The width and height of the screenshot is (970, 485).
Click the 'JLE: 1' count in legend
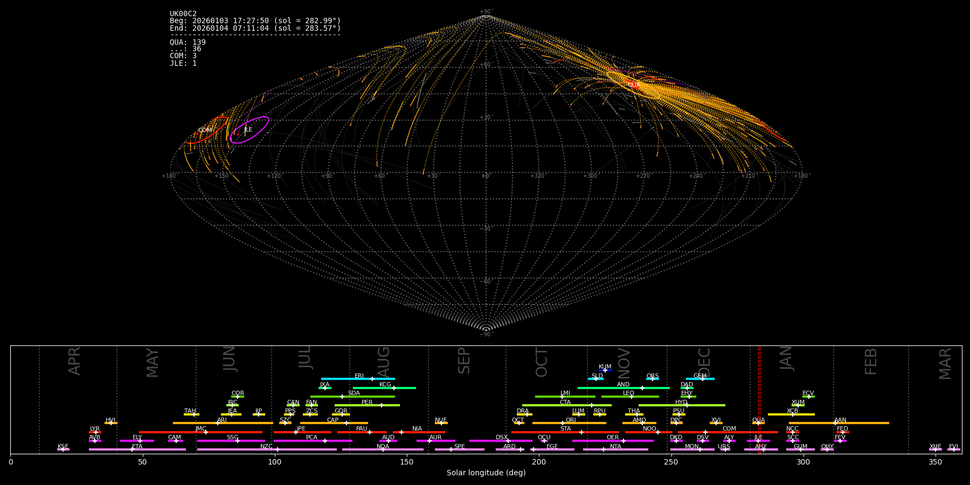183,63
